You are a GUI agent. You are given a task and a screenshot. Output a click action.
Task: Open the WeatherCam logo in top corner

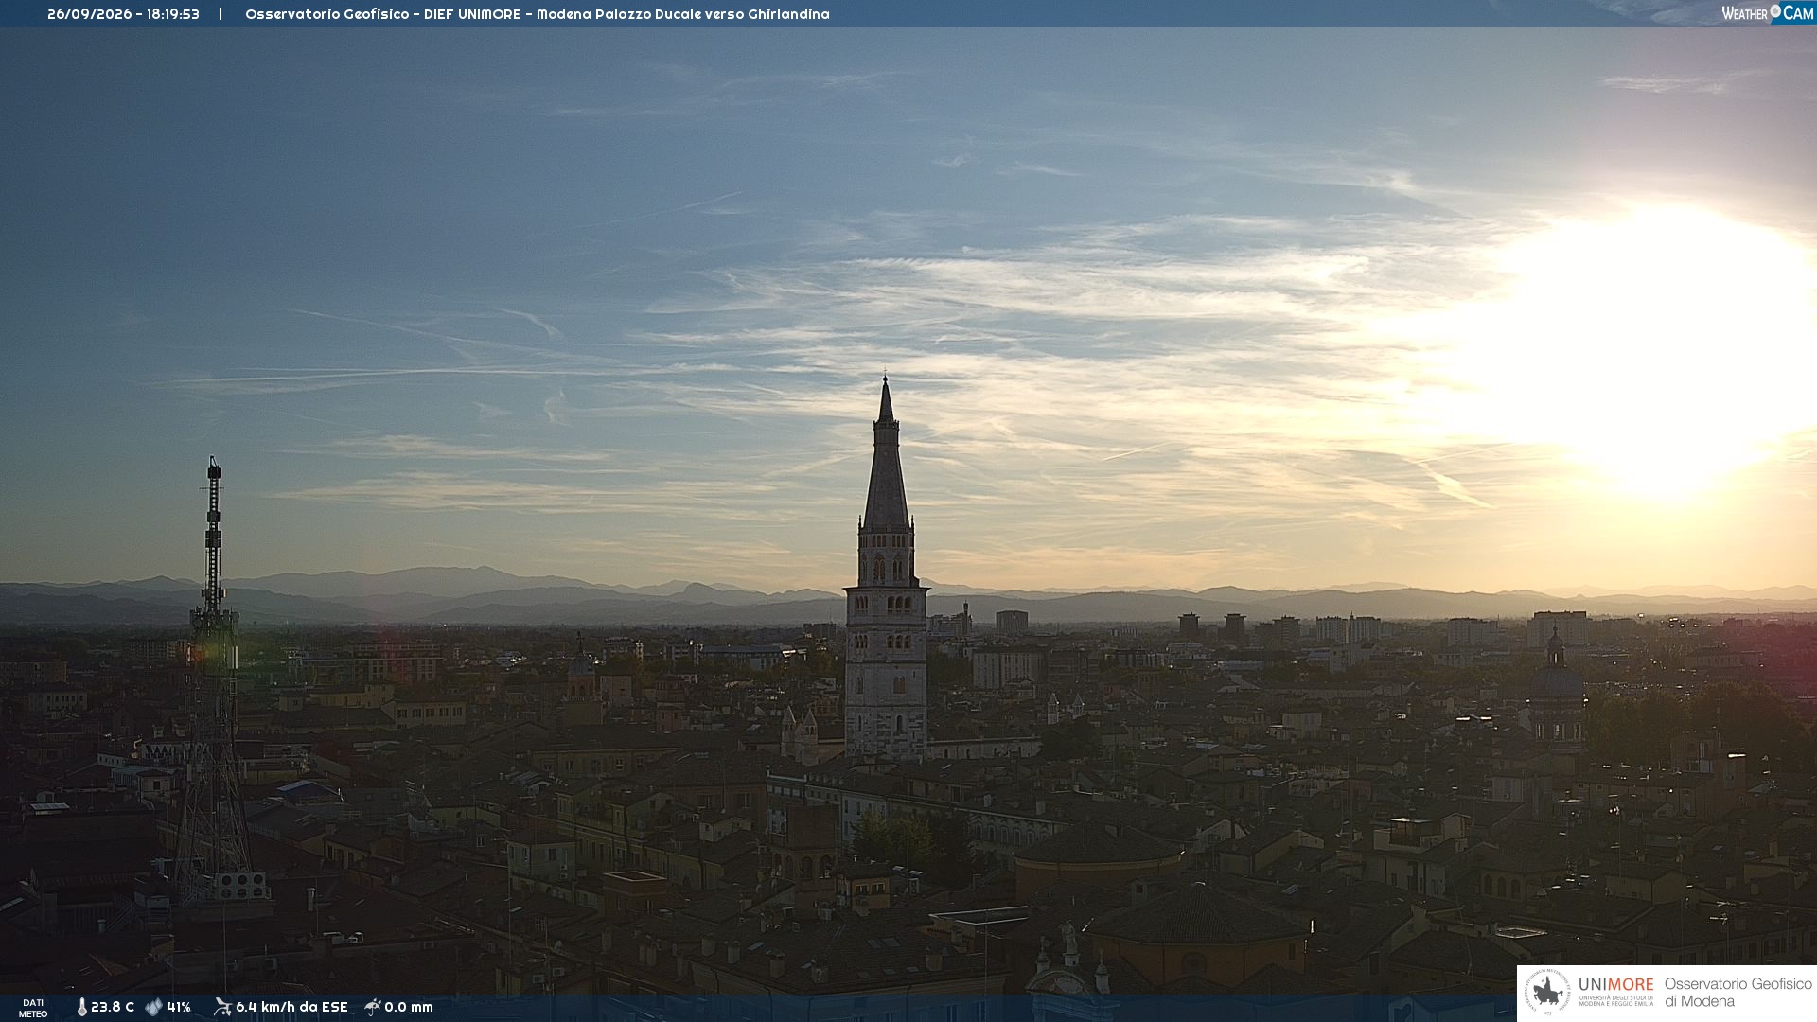click(x=1767, y=13)
